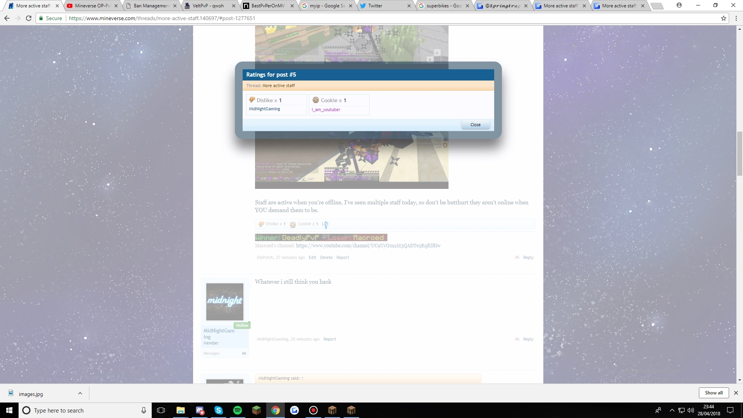Open i_am_youtuber profile link
The width and height of the screenshot is (743, 418).
[x=326, y=110]
